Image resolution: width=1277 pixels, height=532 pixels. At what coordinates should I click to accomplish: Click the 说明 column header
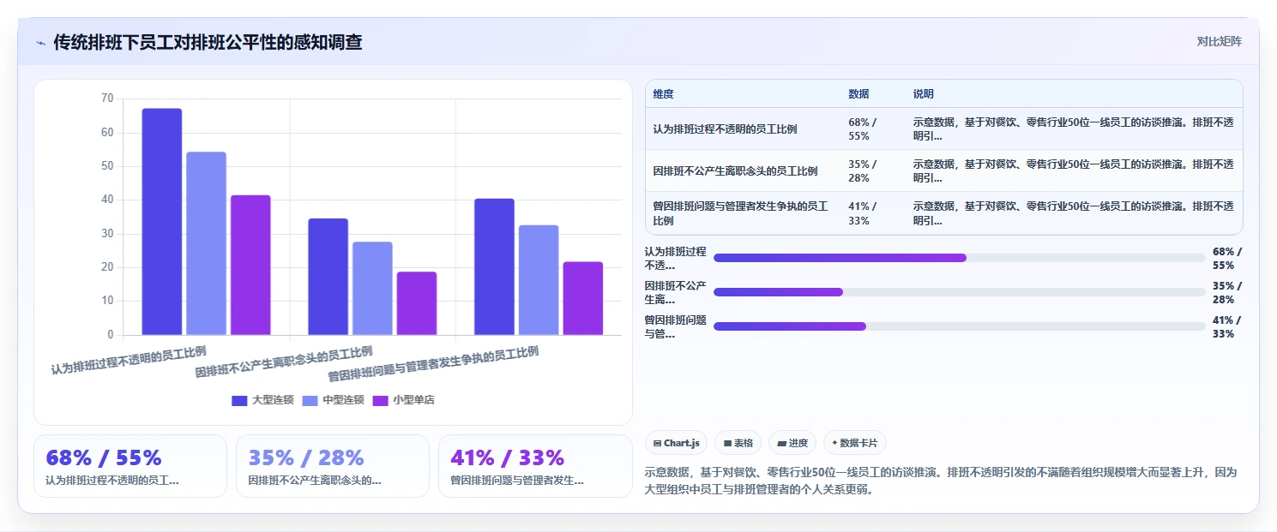coord(924,94)
